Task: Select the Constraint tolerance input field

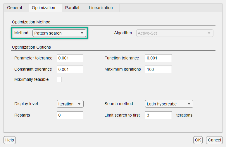Action: (x=70, y=69)
